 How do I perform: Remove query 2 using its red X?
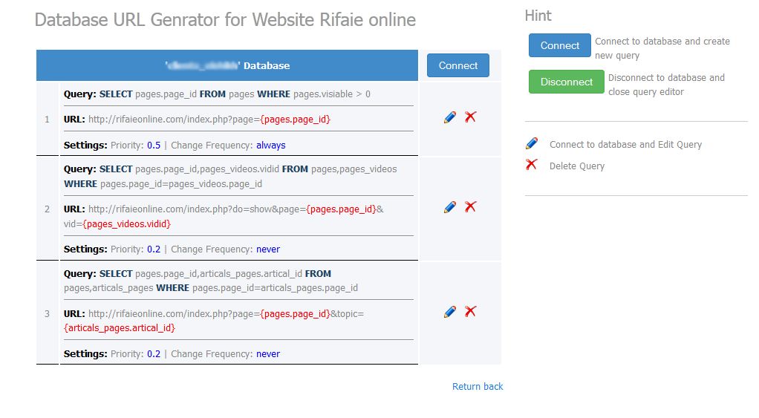tap(470, 207)
